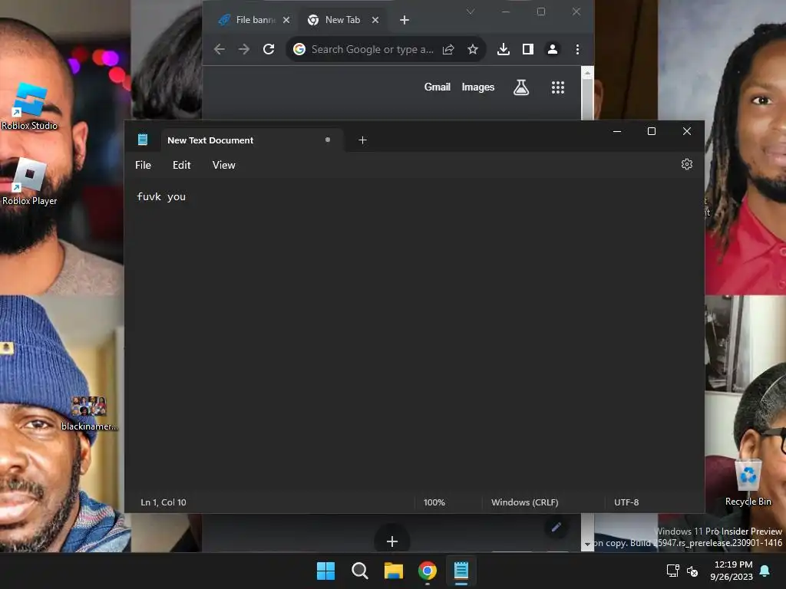Open the Windows Start menu
This screenshot has height=589, width=786.
pyautogui.click(x=325, y=571)
